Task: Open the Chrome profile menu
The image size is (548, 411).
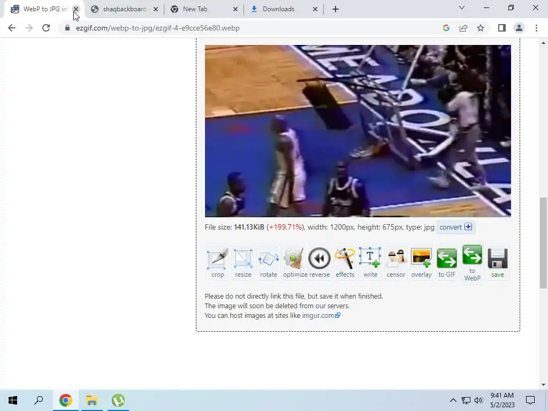Action: click(x=519, y=28)
